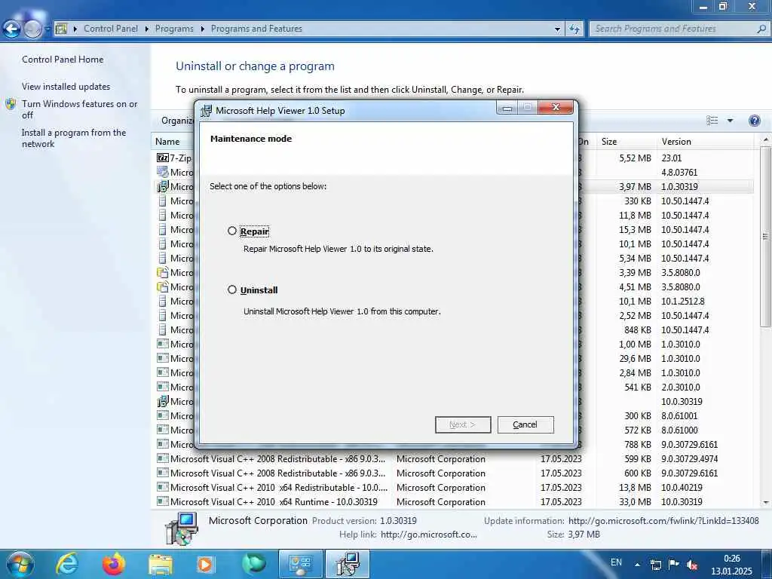
Task: Open the Windows Start button
Action: pos(20,564)
